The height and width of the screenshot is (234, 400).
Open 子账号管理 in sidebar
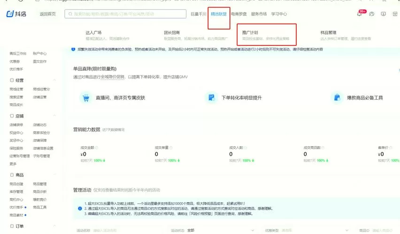click(x=41, y=156)
